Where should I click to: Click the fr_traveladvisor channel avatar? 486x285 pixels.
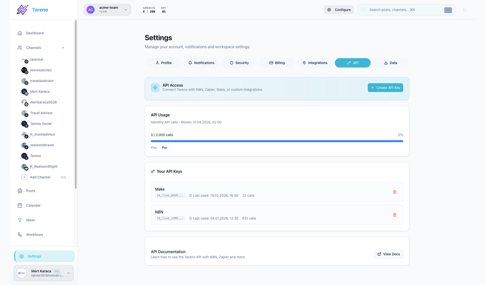pyautogui.click(x=24, y=135)
